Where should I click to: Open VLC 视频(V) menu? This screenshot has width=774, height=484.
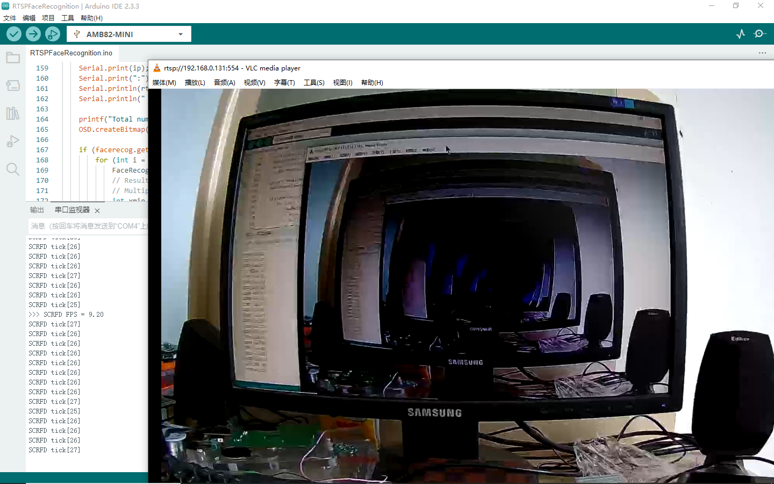(x=254, y=82)
